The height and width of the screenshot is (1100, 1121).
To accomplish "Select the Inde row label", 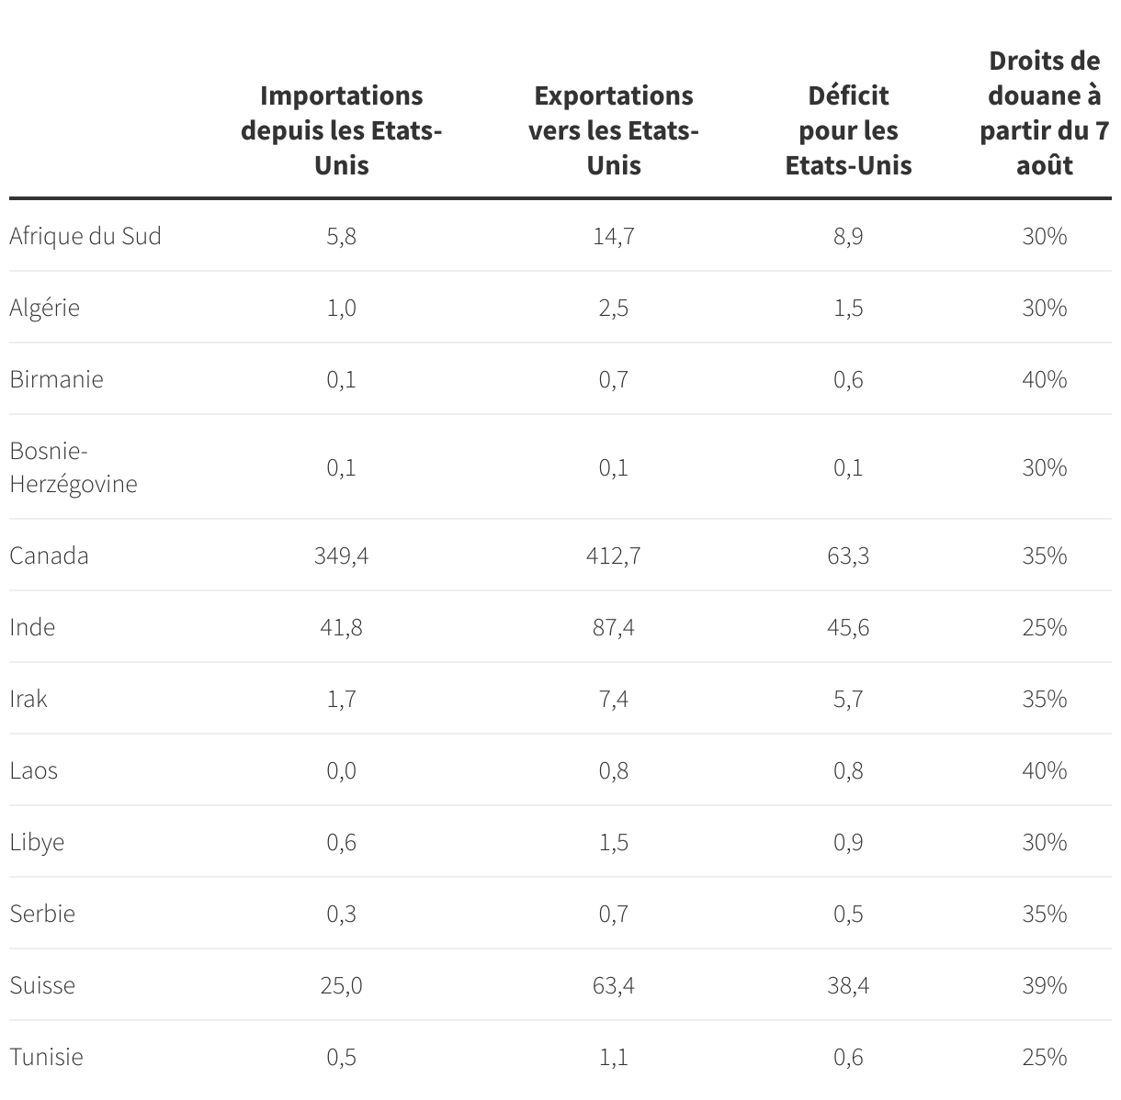I will [x=33, y=627].
